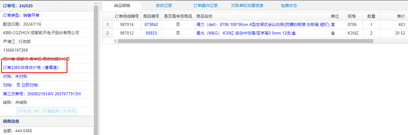The height and width of the screenshot is (135, 408).
Task: Click the 规格 column header
Action: tap(354, 16)
